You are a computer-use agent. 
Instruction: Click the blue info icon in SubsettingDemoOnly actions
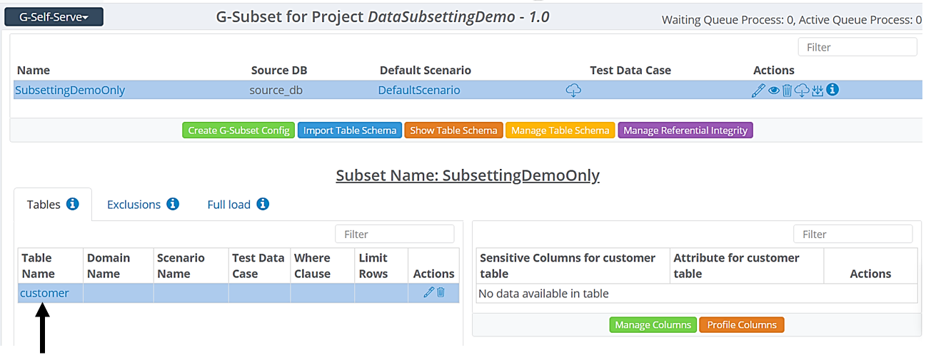[x=832, y=91]
